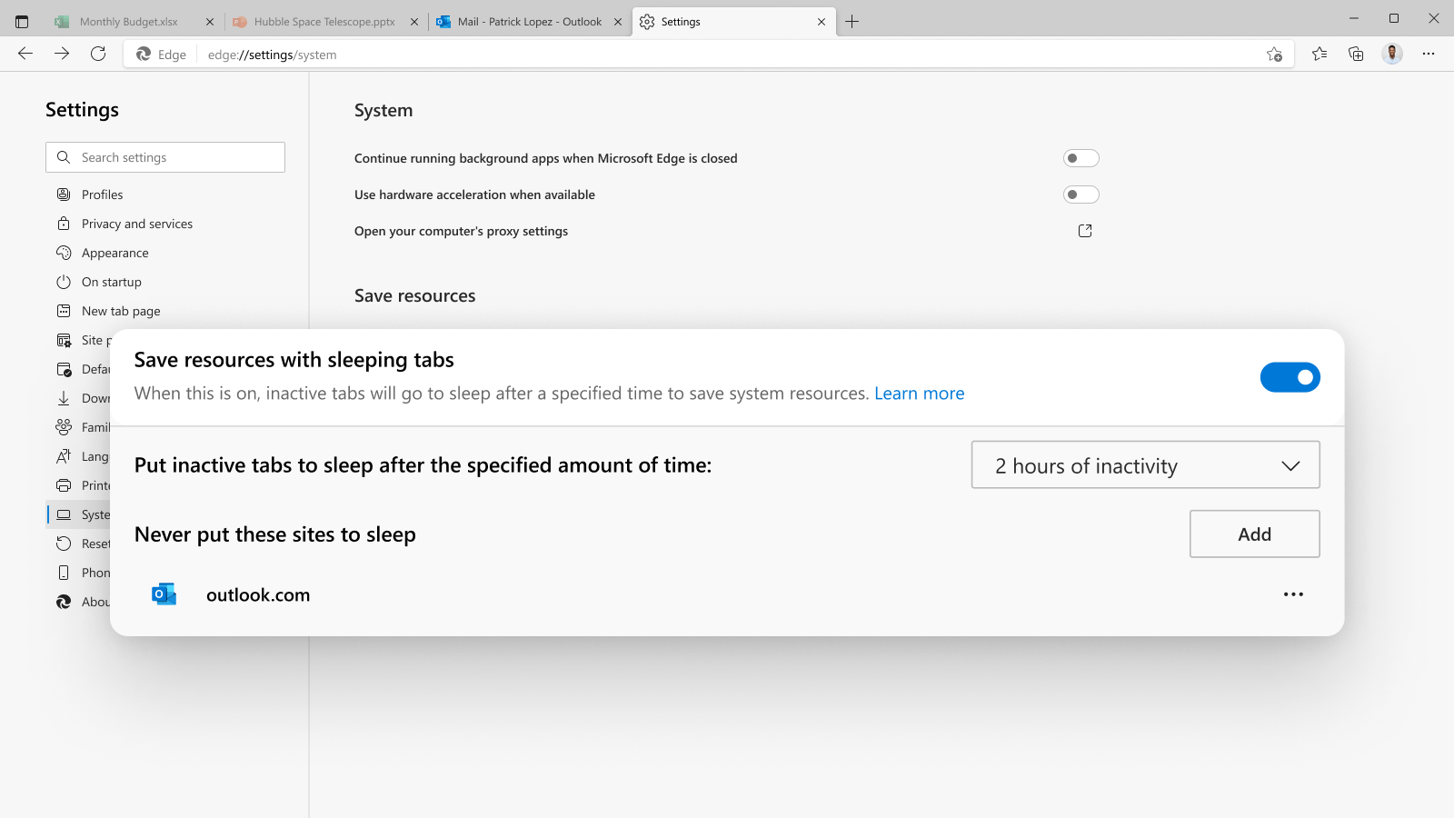Expand the 2 hours of inactivity dropdown
The image size is (1454, 818).
(1145, 465)
